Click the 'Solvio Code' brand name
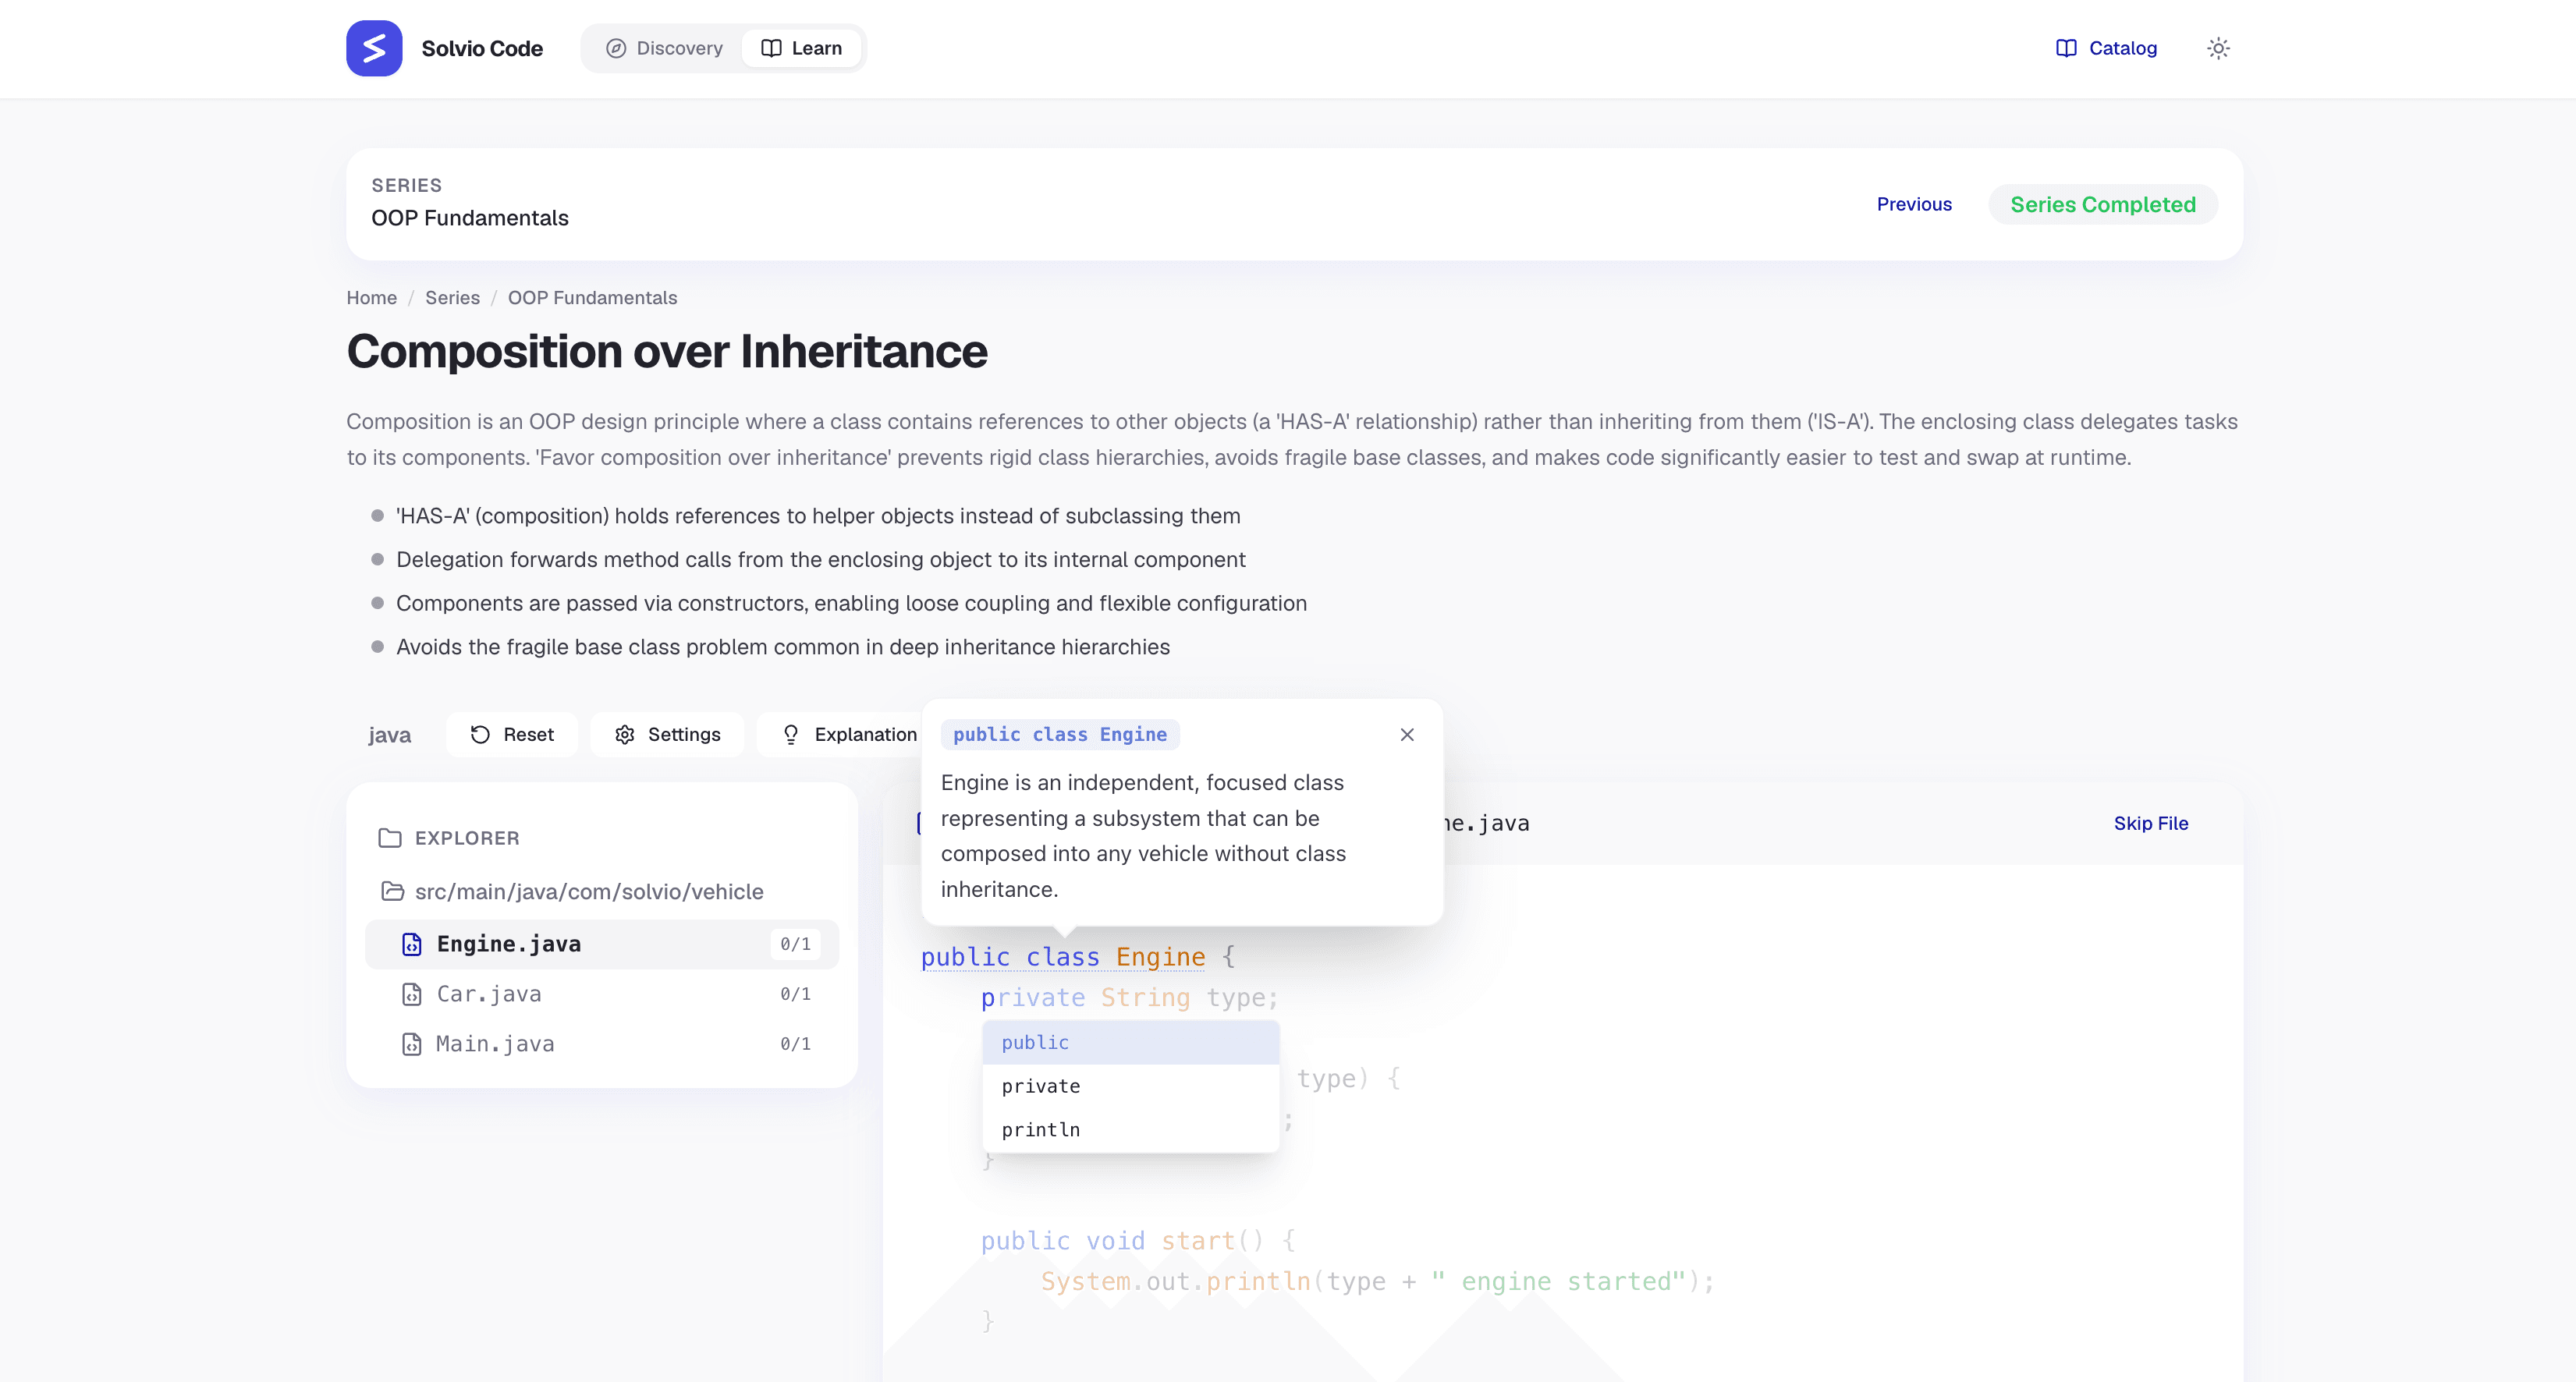 coord(482,48)
